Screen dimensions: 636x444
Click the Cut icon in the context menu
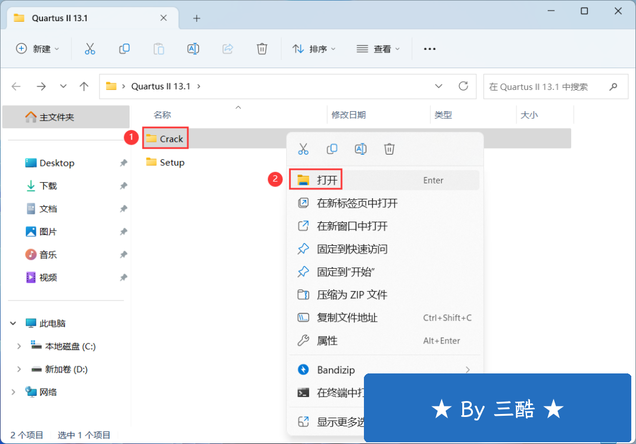click(x=303, y=149)
